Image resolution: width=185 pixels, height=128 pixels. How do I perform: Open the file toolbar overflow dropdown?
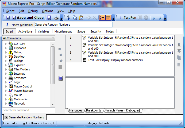(x=61, y=18)
